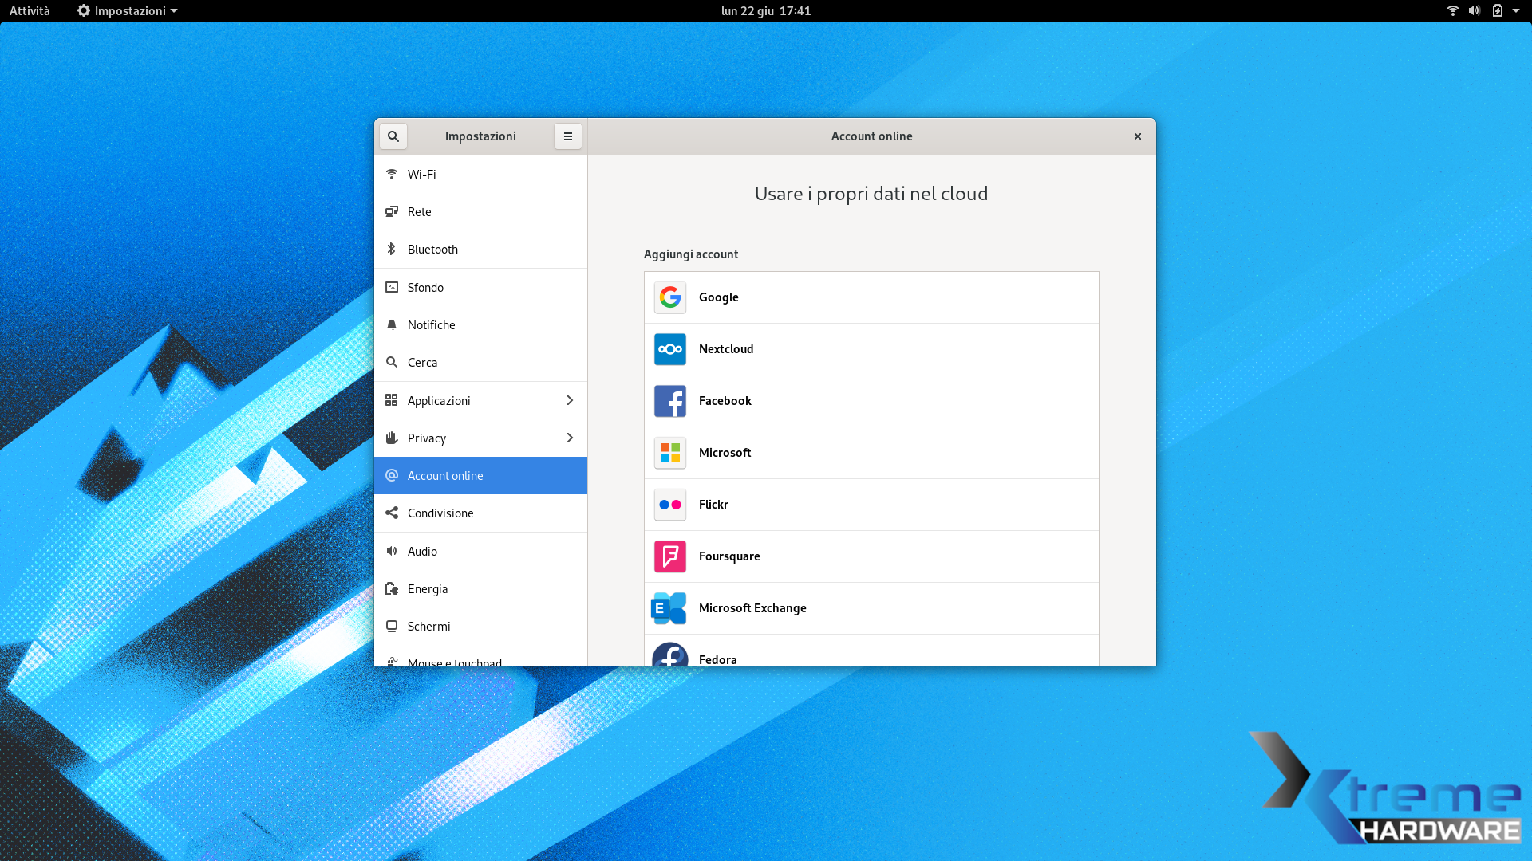
Task: Click the search magnifier button in Impostazioni header
Action: pos(393,136)
